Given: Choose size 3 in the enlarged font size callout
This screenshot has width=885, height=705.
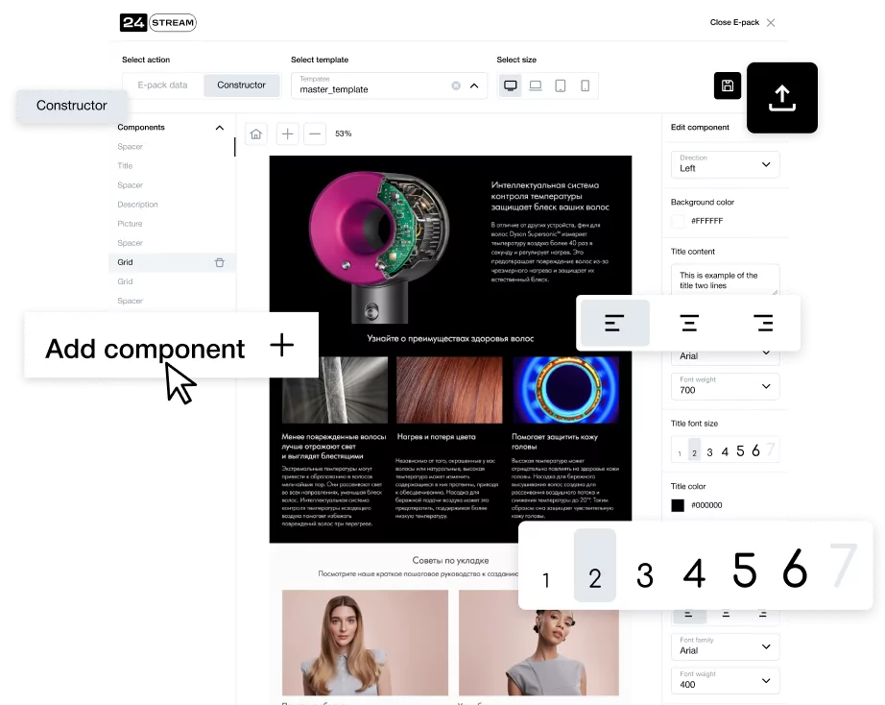Looking at the screenshot, I should [645, 575].
